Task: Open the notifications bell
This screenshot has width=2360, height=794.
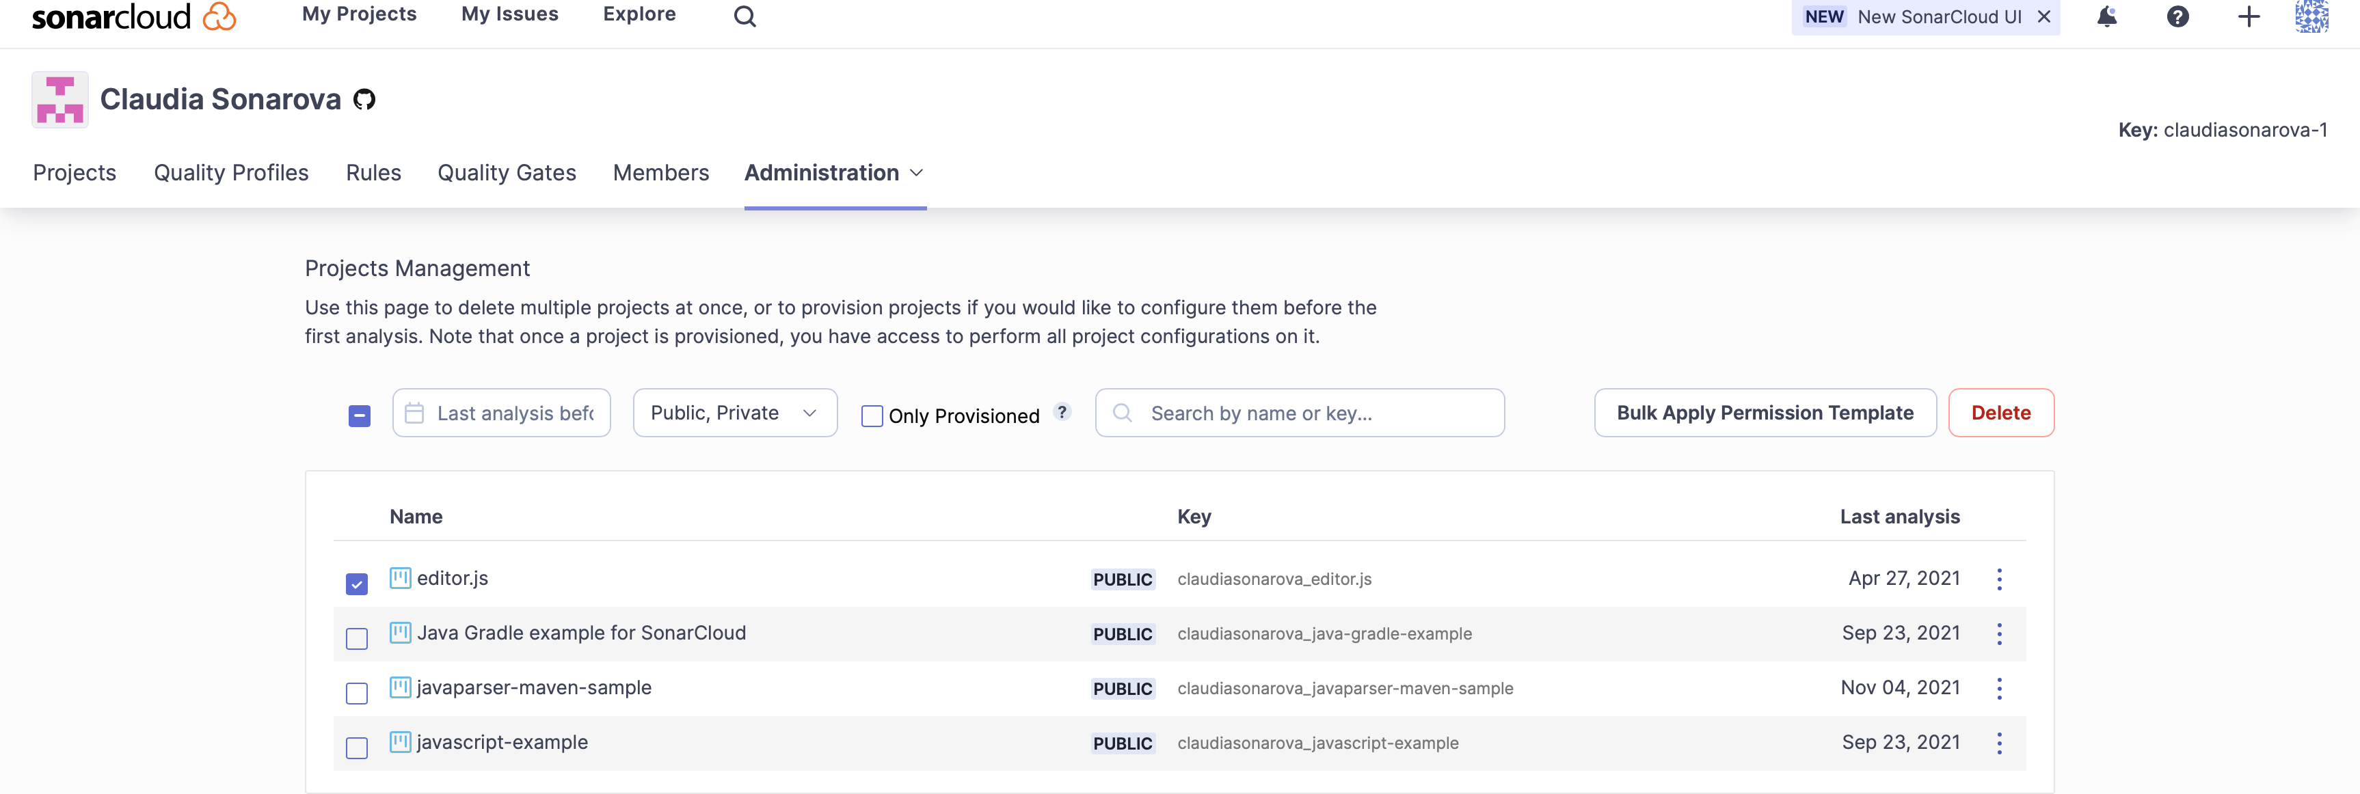Action: [2107, 16]
